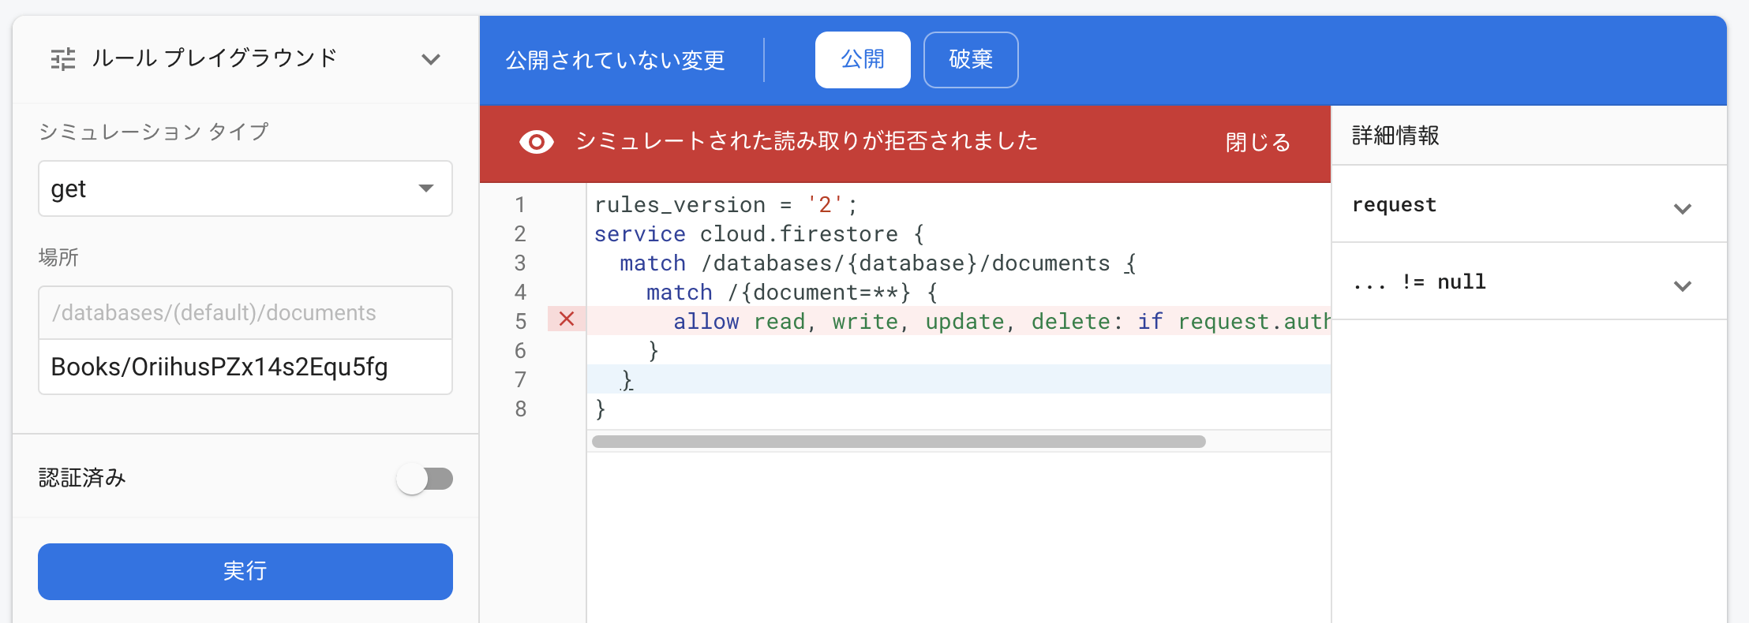Click the 実行 run button
Image resolution: width=1749 pixels, height=623 pixels.
[x=245, y=572]
